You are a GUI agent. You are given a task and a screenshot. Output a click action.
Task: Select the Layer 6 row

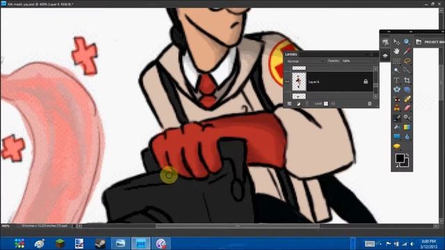coord(328,82)
